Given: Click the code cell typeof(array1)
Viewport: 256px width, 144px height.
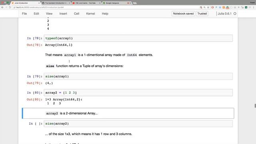Looking at the screenshot, I should tap(138, 38).
